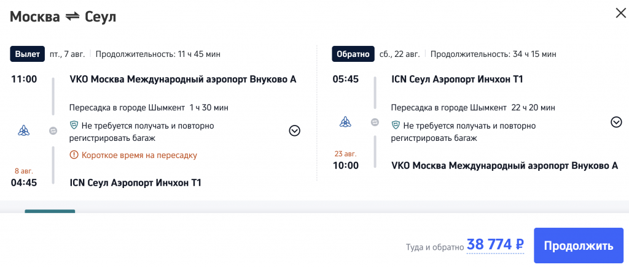
Task: Click the 38 774 ₽ total price
Action: (495, 245)
